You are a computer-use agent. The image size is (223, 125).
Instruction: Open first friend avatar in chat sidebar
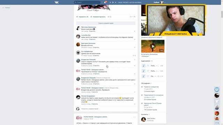point(217,95)
